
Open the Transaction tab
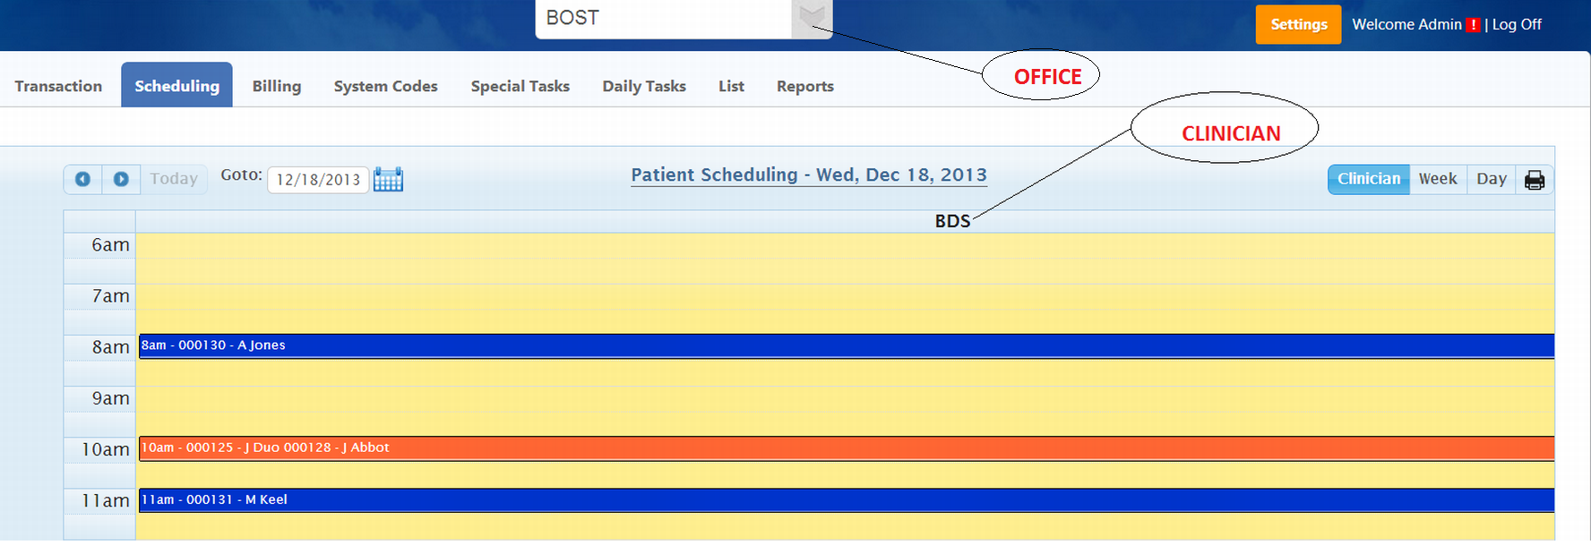coord(58,86)
